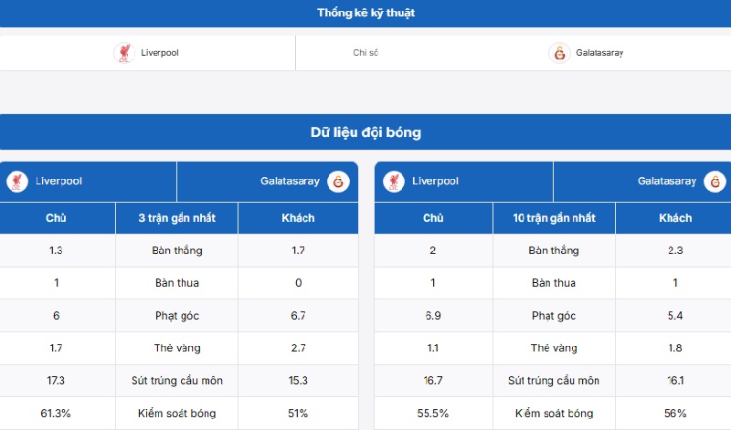Click the 17.3 shots-on-target value
Image resolution: width=731 pixels, height=430 pixels.
click(x=57, y=381)
